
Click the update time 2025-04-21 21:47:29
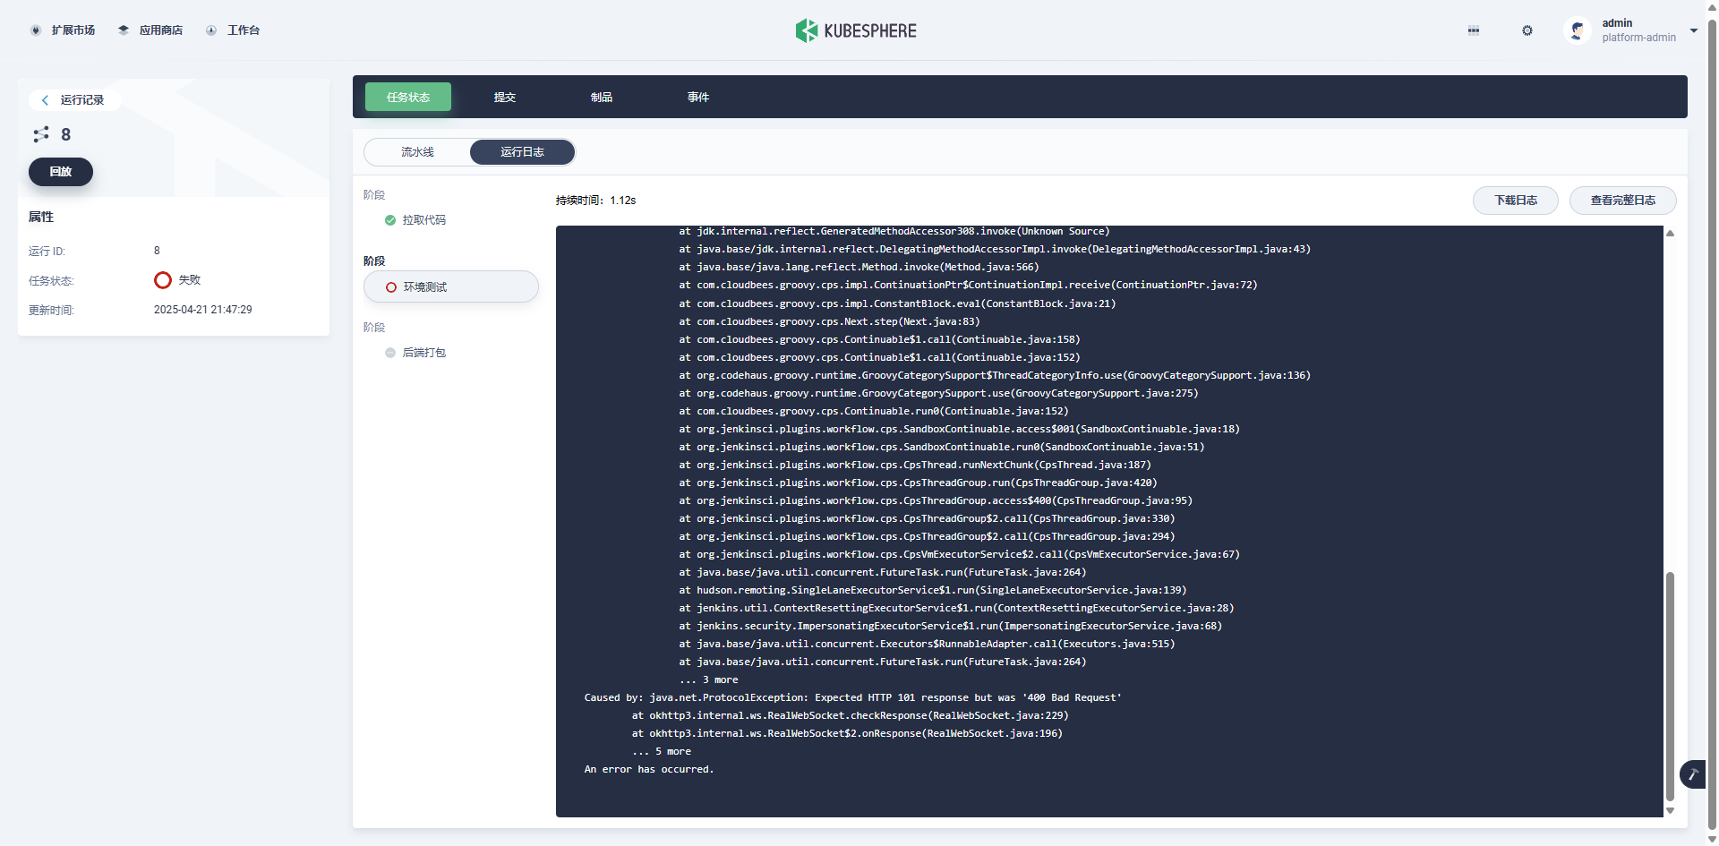[203, 310]
